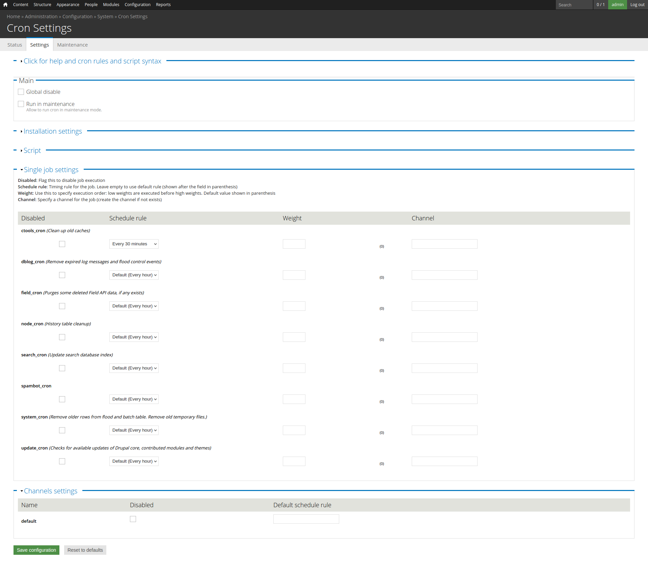The width and height of the screenshot is (648, 573).
Task: Go to the home icon in admin toolbar
Action: (5, 5)
